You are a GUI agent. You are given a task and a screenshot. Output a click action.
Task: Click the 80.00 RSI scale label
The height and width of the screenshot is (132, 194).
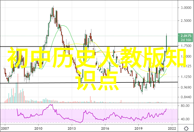[185, 106]
